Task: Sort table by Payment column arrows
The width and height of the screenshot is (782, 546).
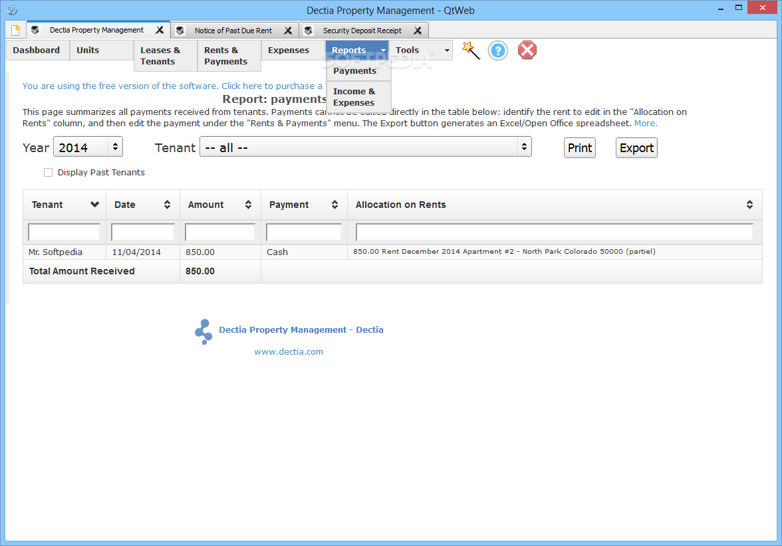Action: (x=334, y=205)
